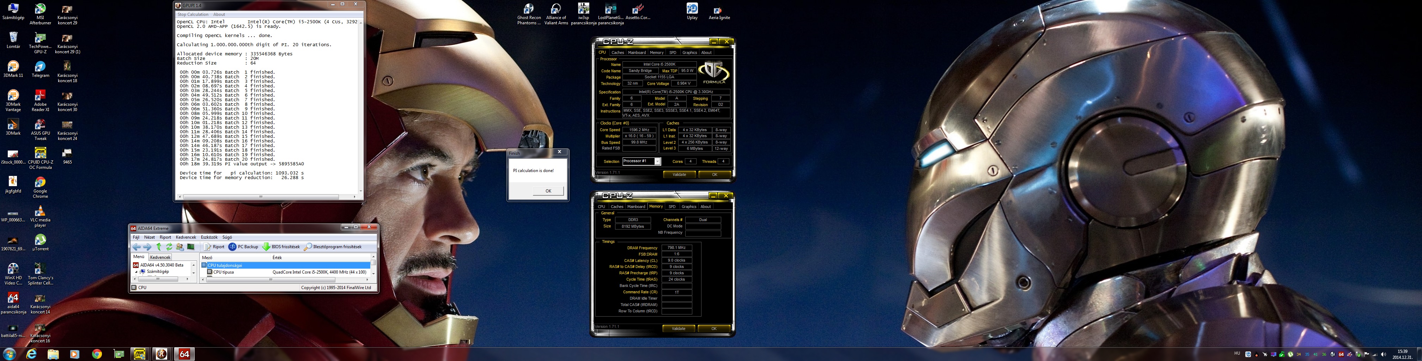This screenshot has height=361, width=1422.
Task: Click the Érték column header in AIDA64
Action: [321, 257]
